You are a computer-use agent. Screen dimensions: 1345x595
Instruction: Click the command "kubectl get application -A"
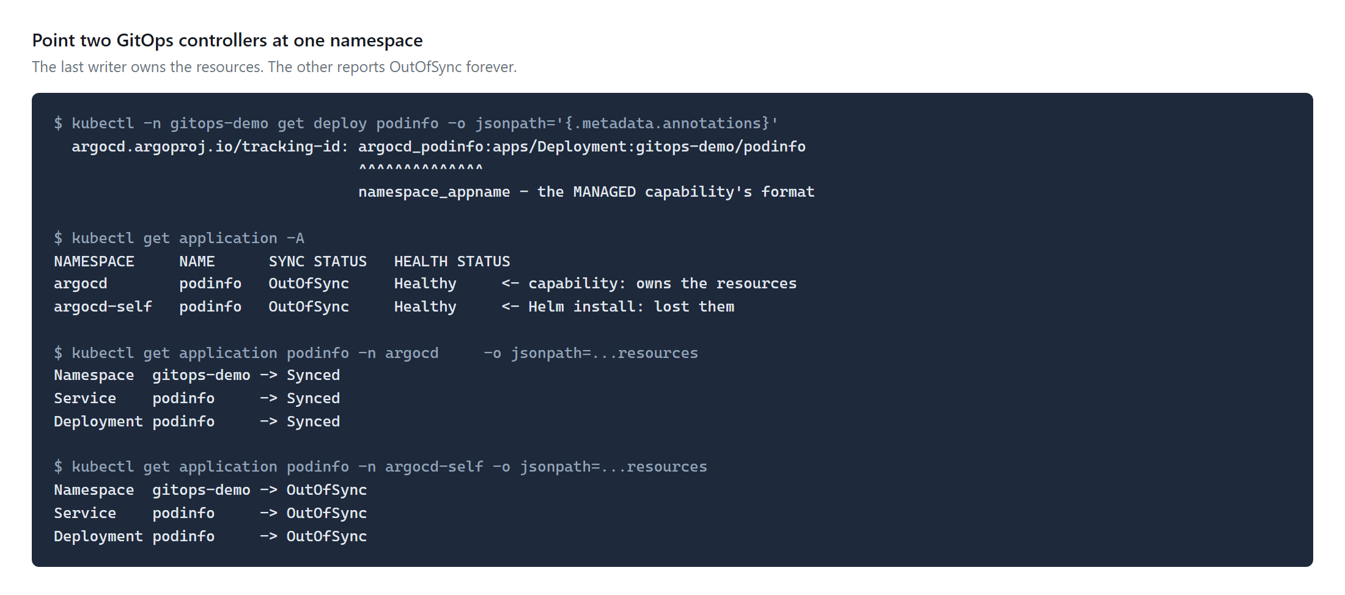(188, 238)
